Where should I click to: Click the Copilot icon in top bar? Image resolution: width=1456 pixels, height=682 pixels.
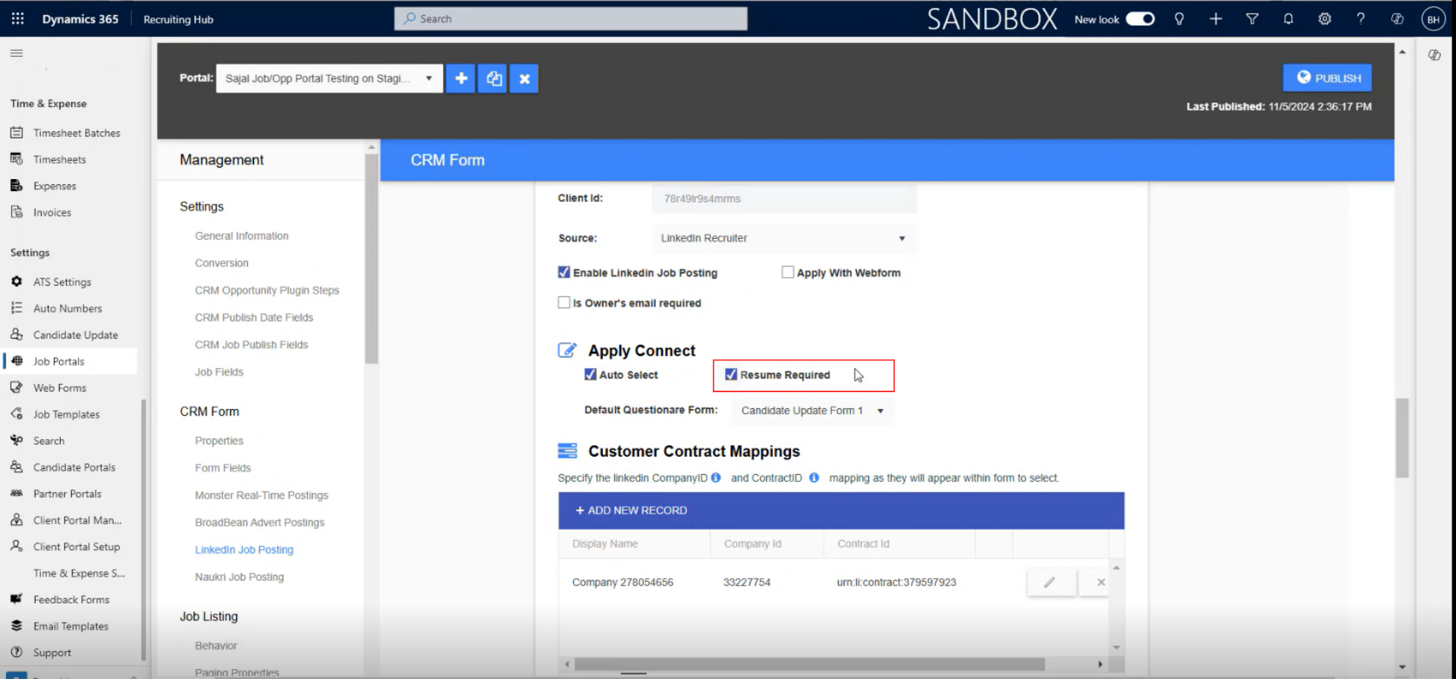click(x=1397, y=19)
